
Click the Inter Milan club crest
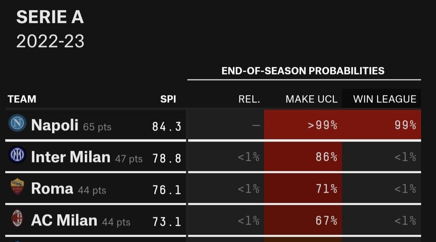[x=17, y=155]
